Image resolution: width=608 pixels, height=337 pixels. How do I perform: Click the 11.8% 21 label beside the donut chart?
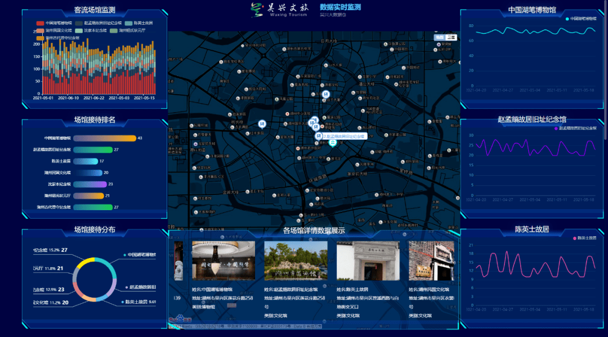coord(48,268)
